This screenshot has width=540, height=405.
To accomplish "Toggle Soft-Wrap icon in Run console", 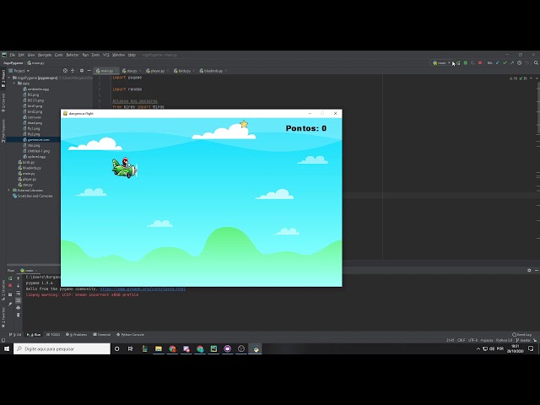I will [19, 293].
